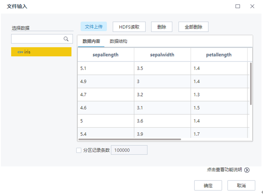Click the partition record count field showing 100000
Viewport: 263px width, 194px height.
(x=129, y=150)
